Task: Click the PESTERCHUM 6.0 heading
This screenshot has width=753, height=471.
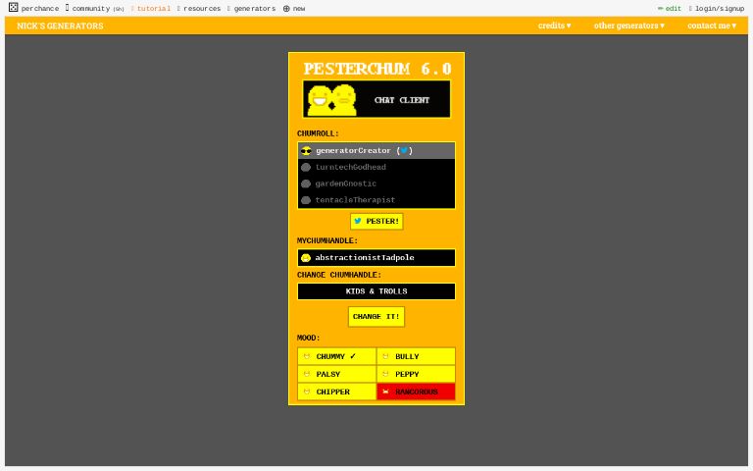Action: coord(377,69)
